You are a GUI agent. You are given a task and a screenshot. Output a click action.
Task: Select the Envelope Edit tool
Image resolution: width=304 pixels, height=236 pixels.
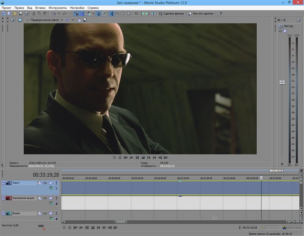[117, 14]
